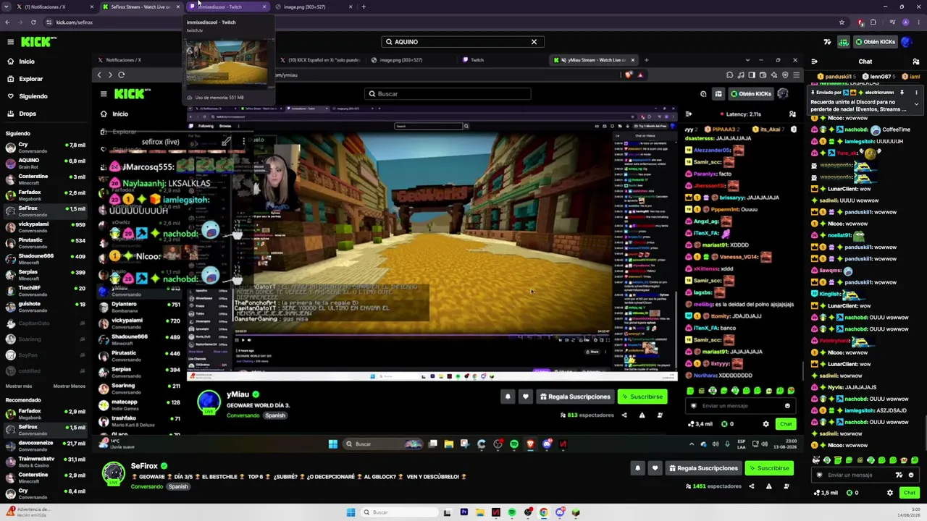Bookmark this page with the star icon
This screenshot has height=521, width=927.
pyautogui.click(x=842, y=22)
